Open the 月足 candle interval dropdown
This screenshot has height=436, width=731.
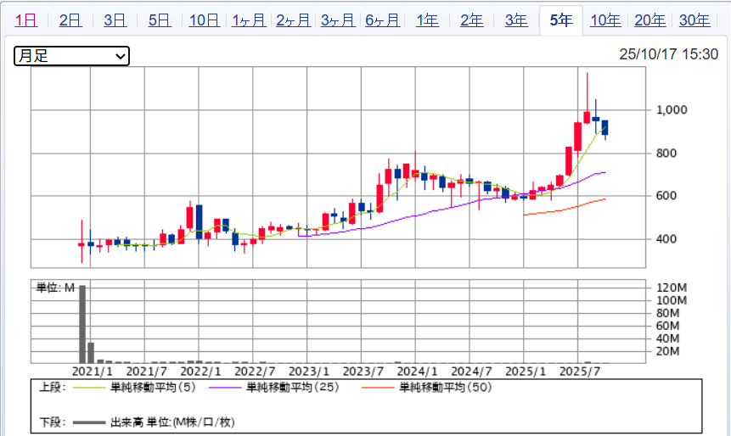click(71, 56)
